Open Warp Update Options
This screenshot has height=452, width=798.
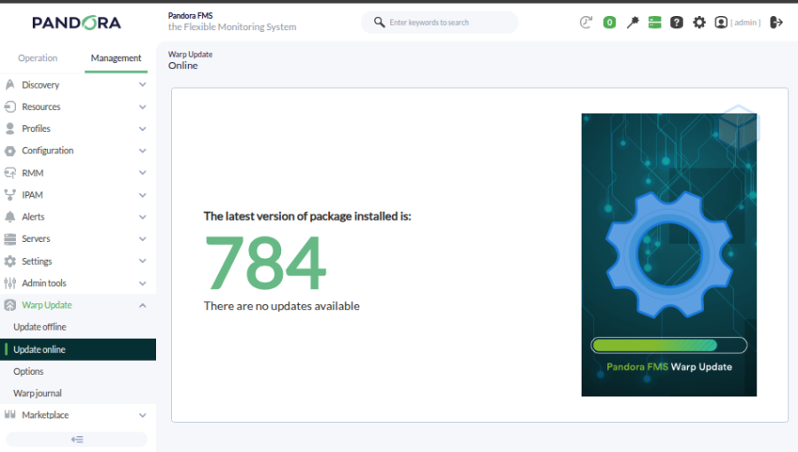tap(28, 371)
